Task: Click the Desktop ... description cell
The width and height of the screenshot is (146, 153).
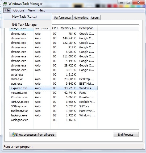Action: [86, 79]
